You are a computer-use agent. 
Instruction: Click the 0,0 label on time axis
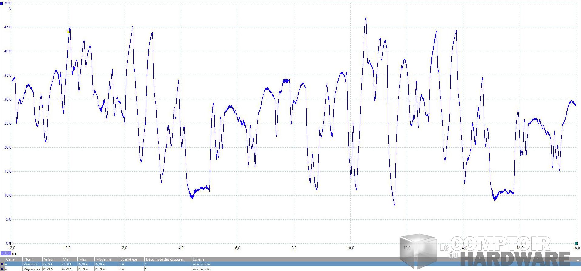pos(68,248)
